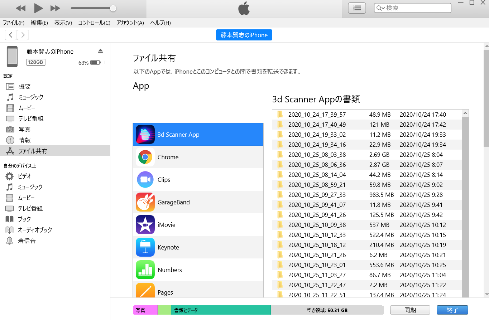Screen dimensions: 489x320
Task: Select 概要 in the settings sidebar
Action: tap(55, 87)
